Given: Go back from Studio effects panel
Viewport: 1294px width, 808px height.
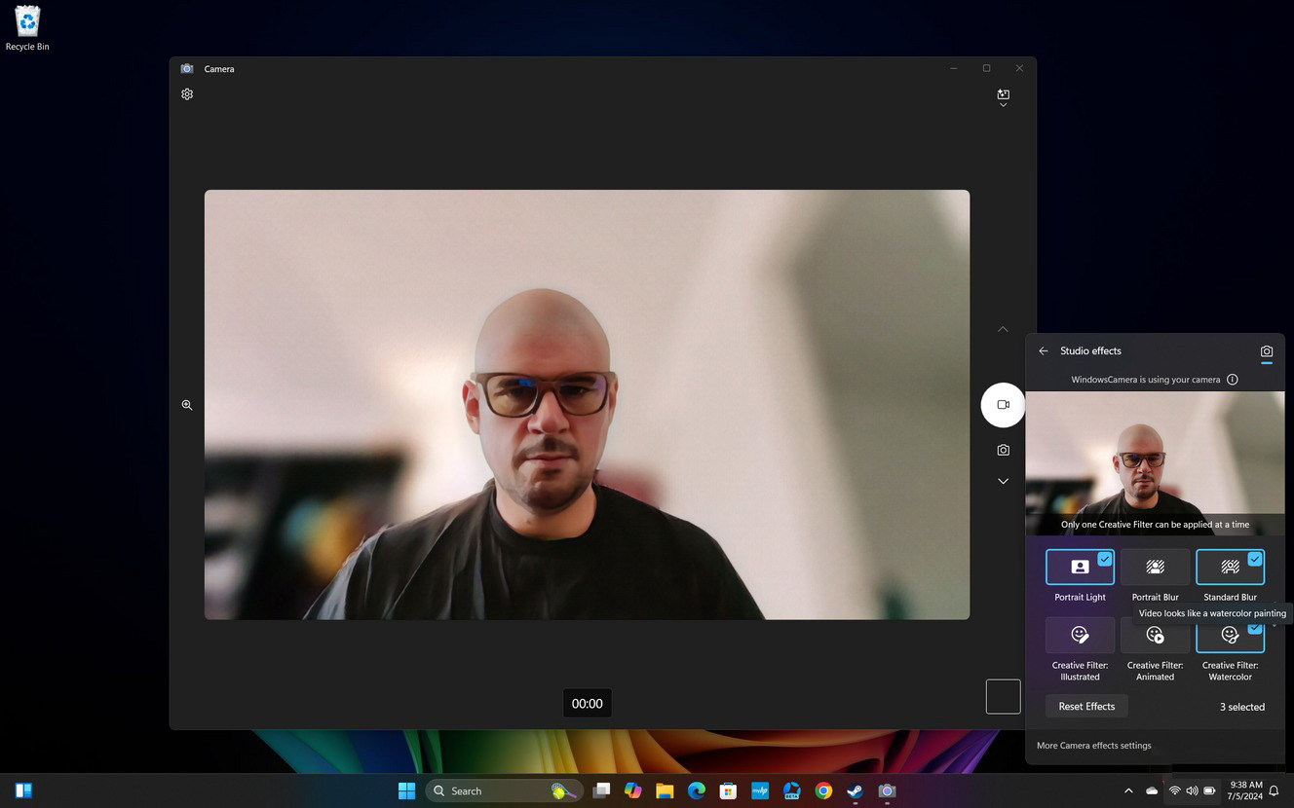Looking at the screenshot, I should pos(1044,350).
